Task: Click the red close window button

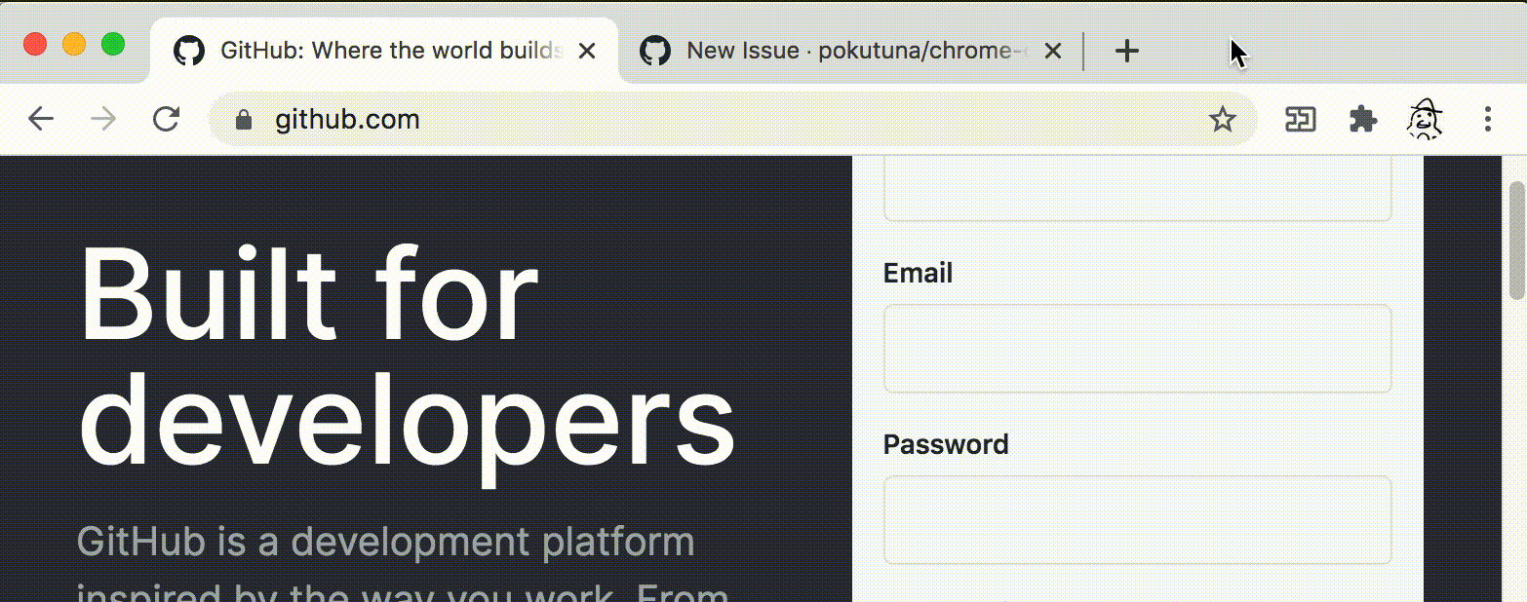Action: click(35, 44)
